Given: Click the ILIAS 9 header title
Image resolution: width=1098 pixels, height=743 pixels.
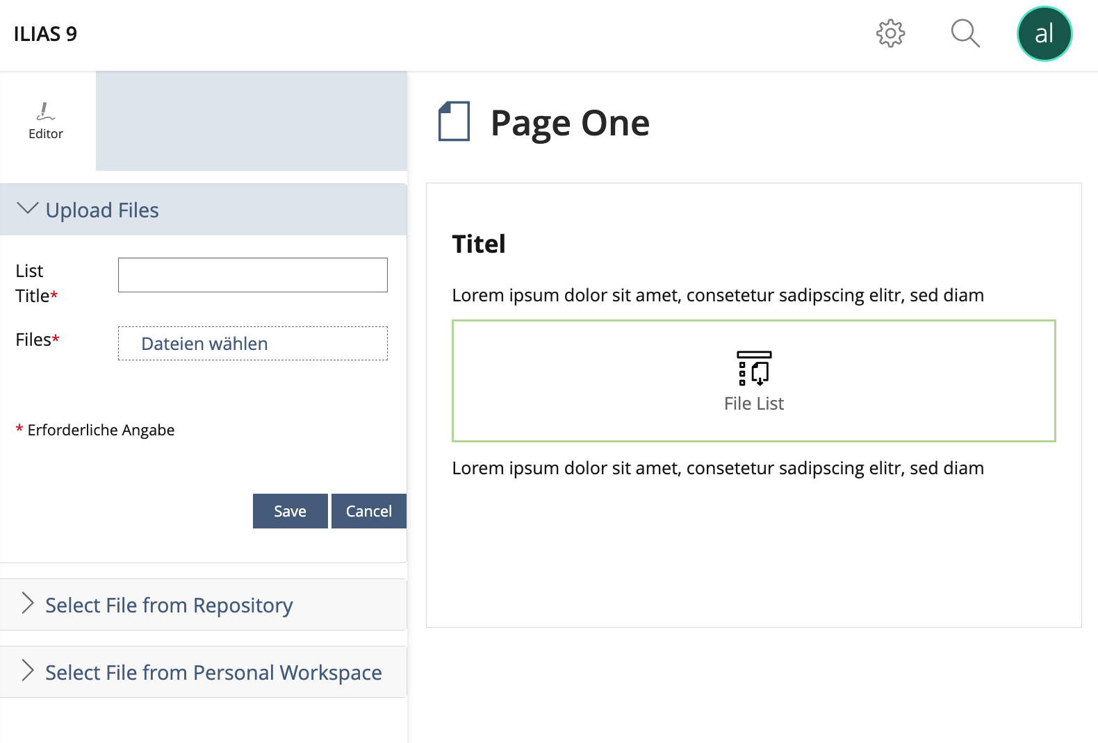Looking at the screenshot, I should [x=45, y=34].
